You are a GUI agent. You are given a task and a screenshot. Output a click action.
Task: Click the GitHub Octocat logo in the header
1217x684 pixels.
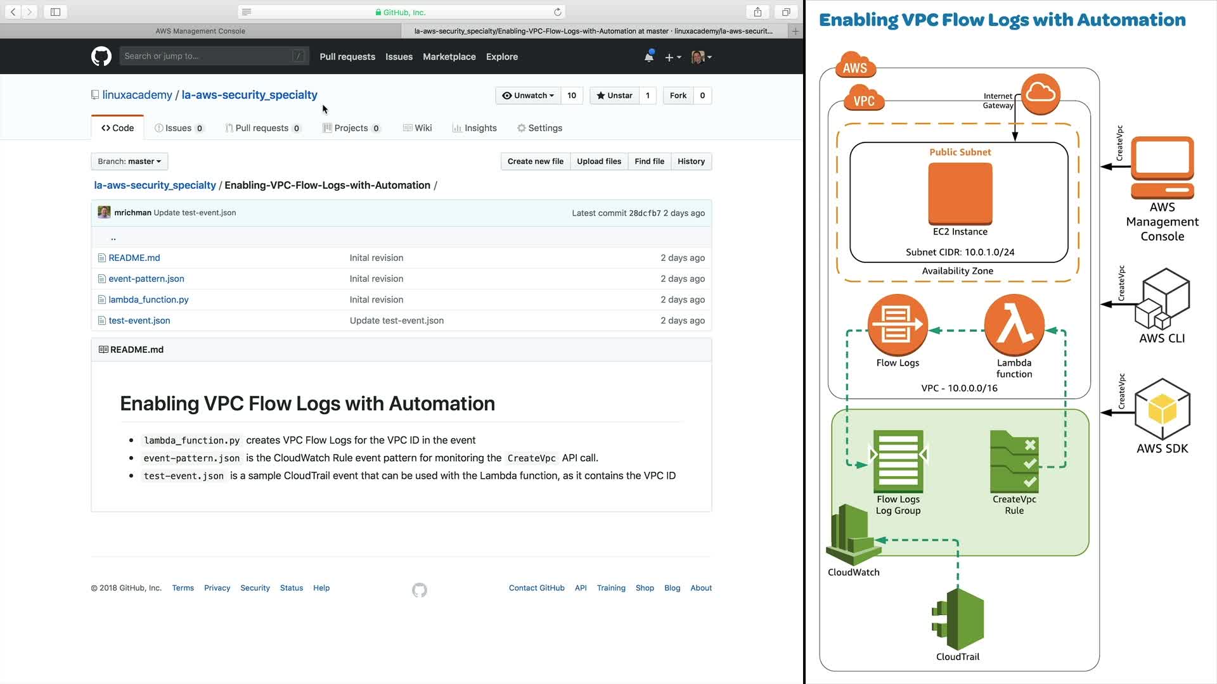101,56
